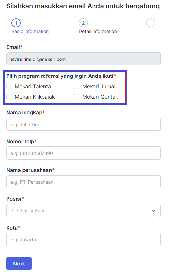Select the Mekari Qontak checkbox
Image resolution: width=169 pixels, height=272 pixels.
[76, 97]
